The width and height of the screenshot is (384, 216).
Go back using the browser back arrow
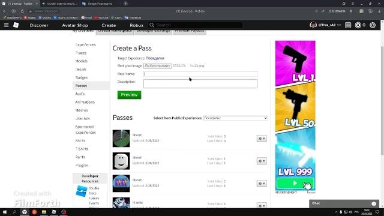point(5,11)
